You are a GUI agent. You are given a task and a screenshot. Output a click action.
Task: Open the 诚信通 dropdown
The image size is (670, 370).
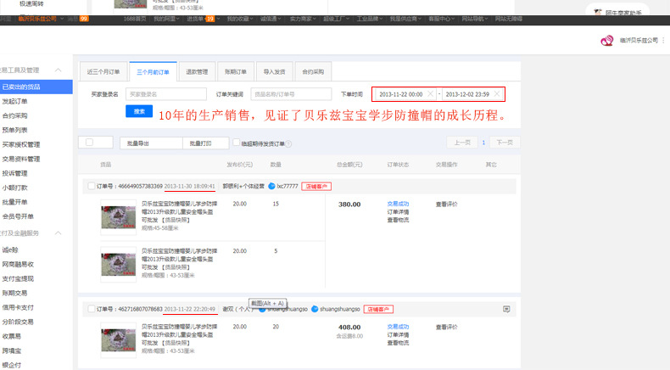pos(271,19)
